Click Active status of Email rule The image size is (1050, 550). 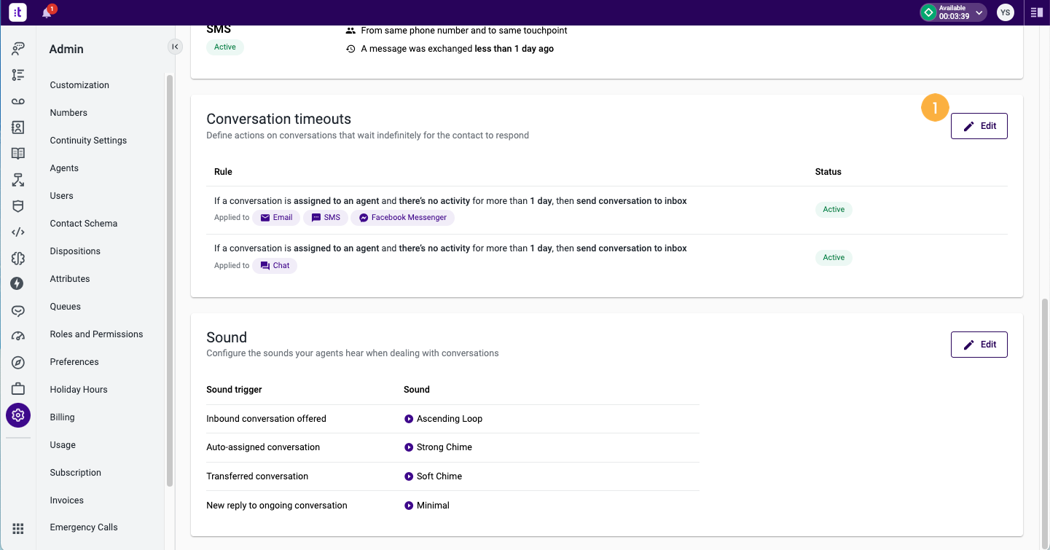pyautogui.click(x=834, y=210)
